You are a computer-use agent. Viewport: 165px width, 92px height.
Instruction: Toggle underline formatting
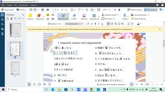click(102, 24)
